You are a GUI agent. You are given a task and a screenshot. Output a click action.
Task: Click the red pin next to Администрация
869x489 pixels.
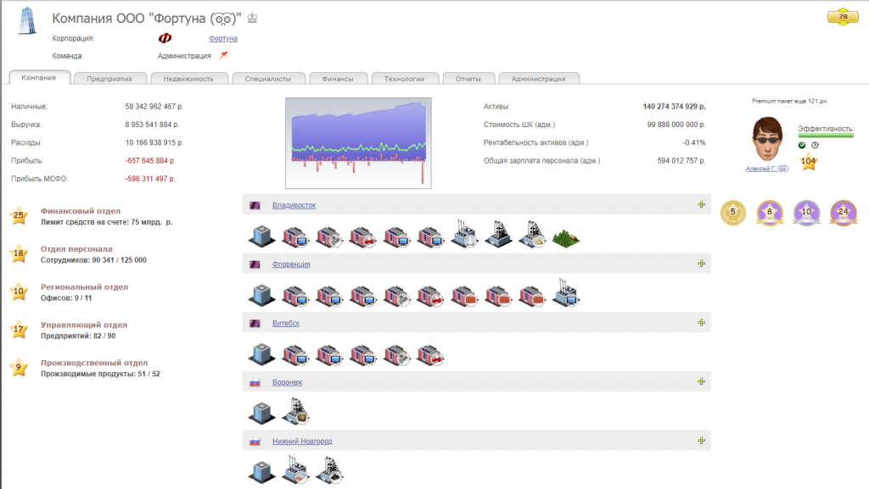pos(224,55)
